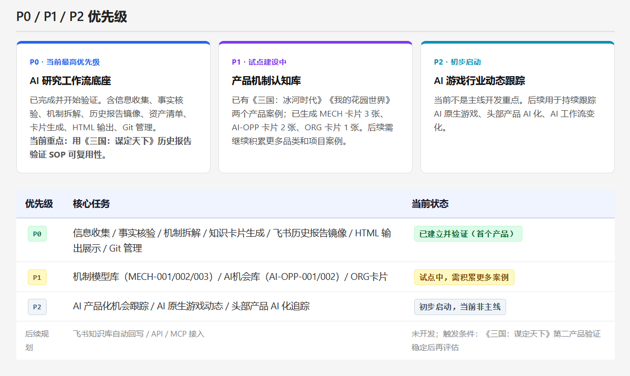The height and width of the screenshot is (376, 630).
Task: Click the '试点中，需积累更多案例' status badge
Action: [464, 277]
